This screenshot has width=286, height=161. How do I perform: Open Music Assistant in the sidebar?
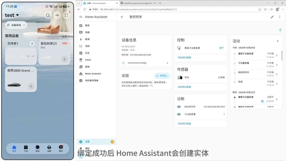coord(96,74)
